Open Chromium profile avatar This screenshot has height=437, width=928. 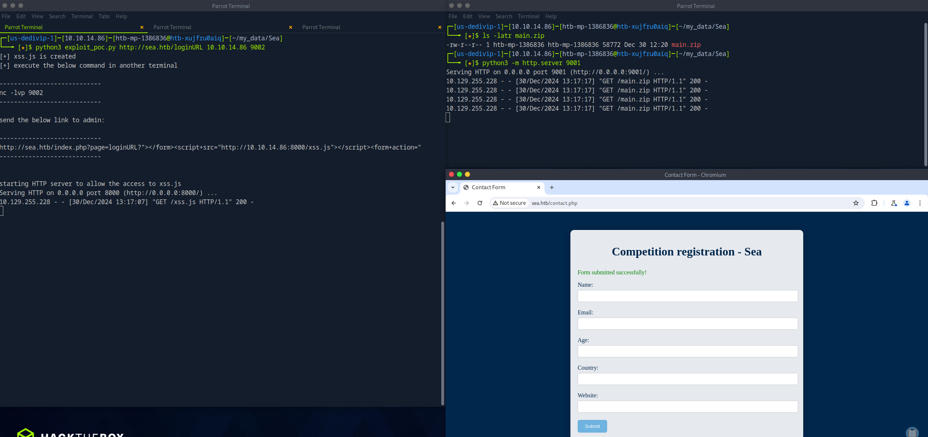907,203
